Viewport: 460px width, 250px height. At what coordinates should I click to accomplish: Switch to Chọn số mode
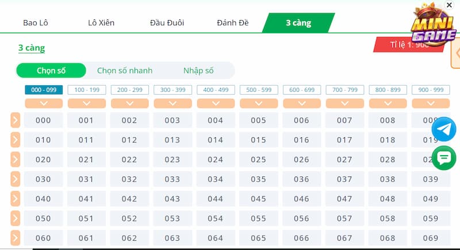click(51, 71)
